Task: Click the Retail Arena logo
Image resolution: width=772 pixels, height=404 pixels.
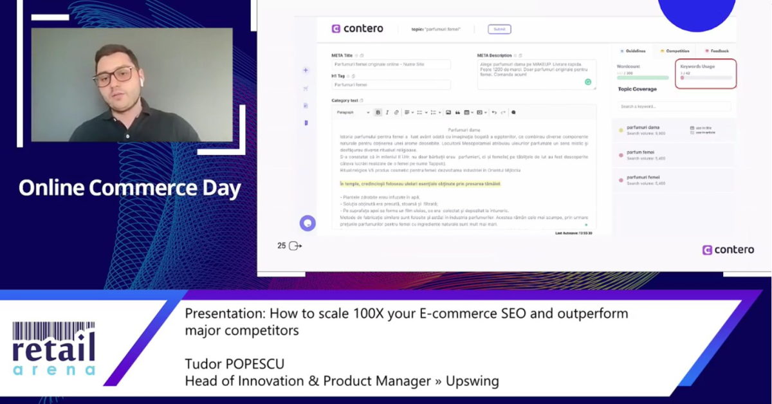Action: pyautogui.click(x=54, y=349)
